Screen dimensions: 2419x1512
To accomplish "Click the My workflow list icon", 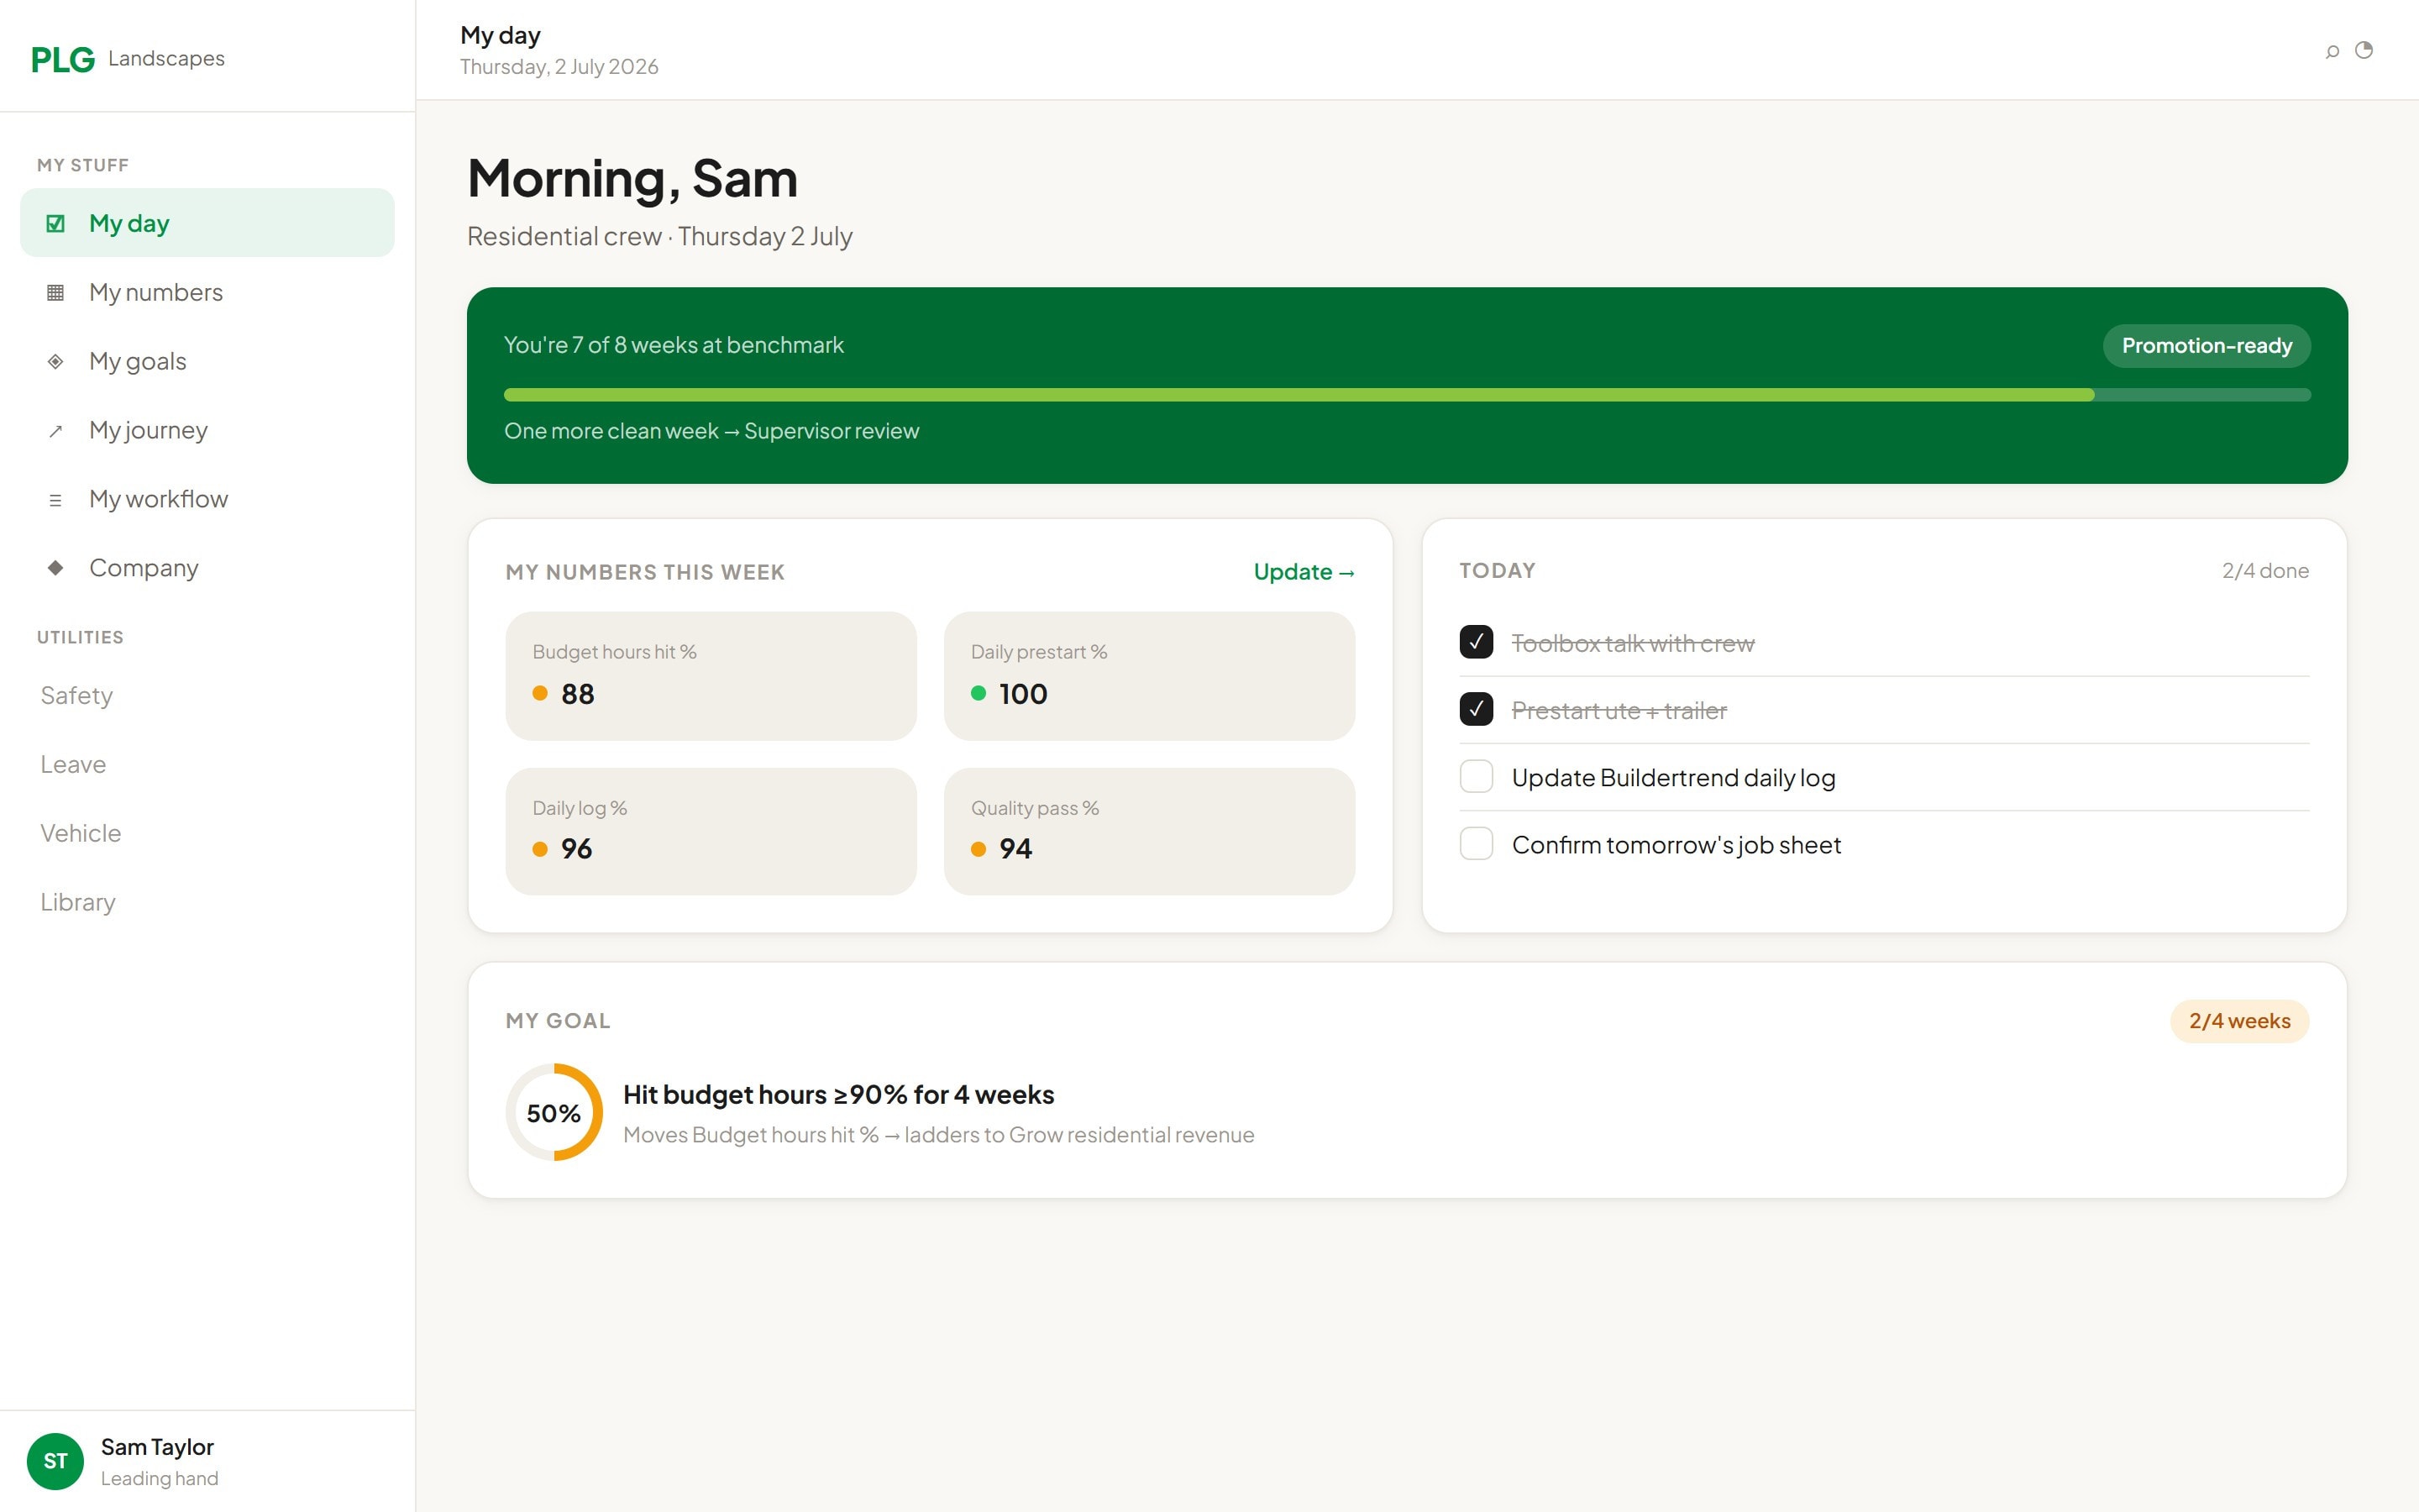I will [x=56, y=499].
